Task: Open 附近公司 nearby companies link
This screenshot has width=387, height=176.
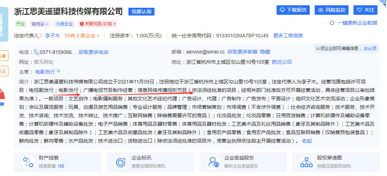Action: point(282,62)
